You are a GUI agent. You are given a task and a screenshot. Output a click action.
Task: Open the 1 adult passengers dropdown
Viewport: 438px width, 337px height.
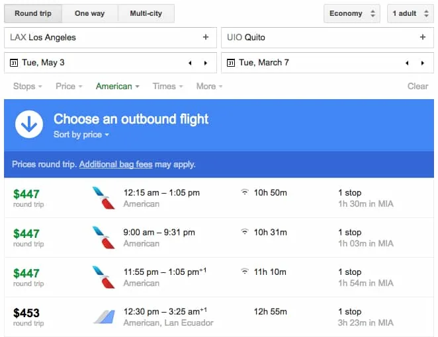410,13
